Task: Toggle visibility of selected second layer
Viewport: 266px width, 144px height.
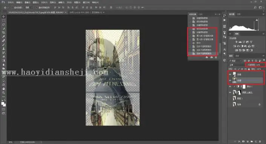Action: pyautogui.click(x=230, y=80)
